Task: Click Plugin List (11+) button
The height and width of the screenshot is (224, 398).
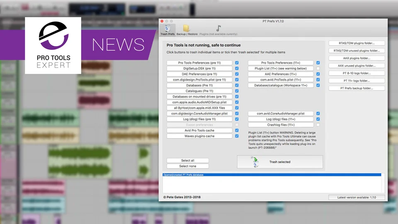Action: [x=281, y=68]
